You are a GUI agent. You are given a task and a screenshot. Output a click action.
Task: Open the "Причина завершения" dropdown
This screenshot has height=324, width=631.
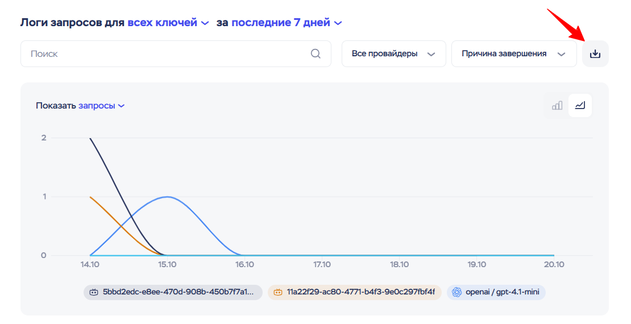[x=514, y=53]
